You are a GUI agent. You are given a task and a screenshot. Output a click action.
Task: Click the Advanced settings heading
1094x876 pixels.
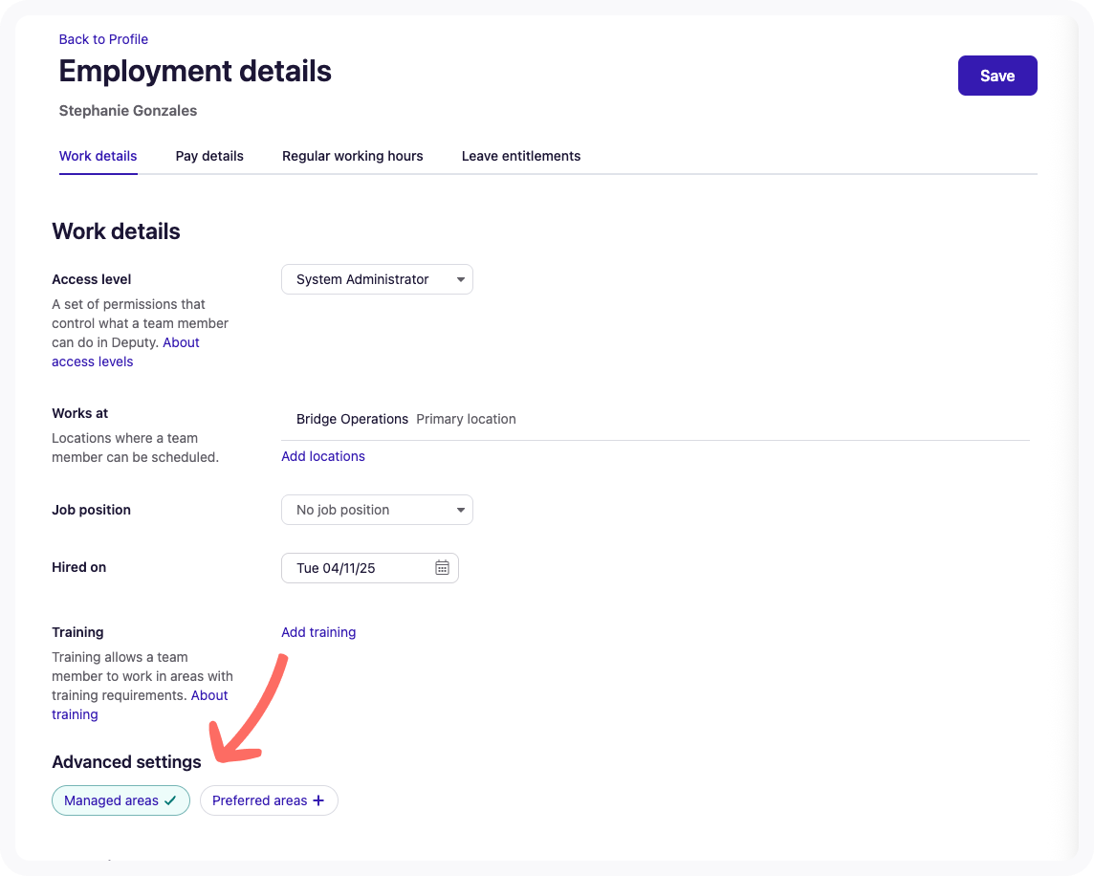126,761
